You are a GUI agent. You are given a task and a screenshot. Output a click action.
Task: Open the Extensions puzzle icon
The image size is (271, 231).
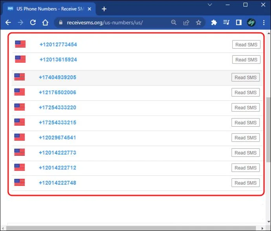[x=214, y=22]
